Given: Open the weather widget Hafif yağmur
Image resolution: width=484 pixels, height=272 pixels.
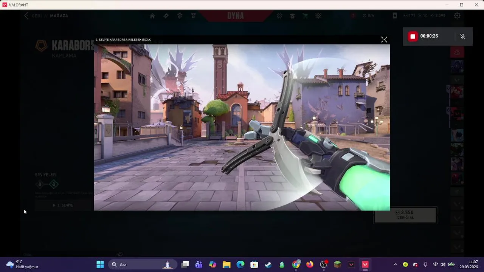Looking at the screenshot, I should [23, 264].
